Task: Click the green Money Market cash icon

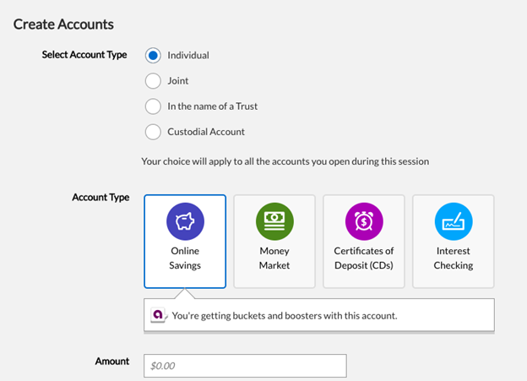Action: 274,221
